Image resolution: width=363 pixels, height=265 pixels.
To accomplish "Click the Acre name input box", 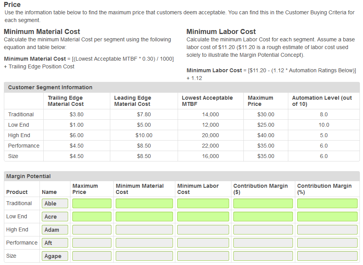I will (54, 216).
